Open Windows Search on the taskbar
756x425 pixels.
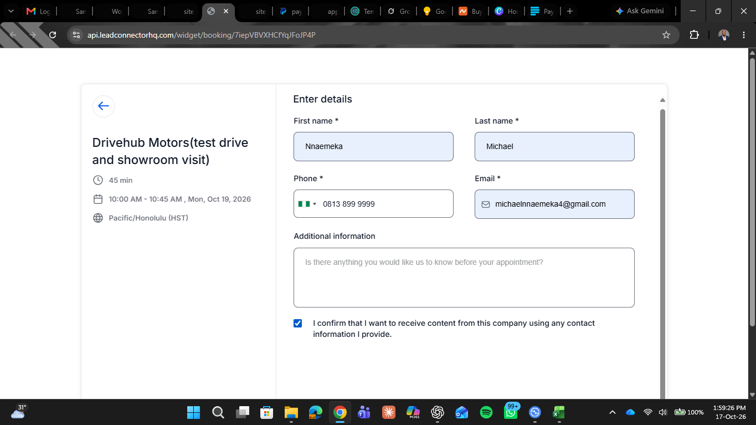click(x=218, y=412)
